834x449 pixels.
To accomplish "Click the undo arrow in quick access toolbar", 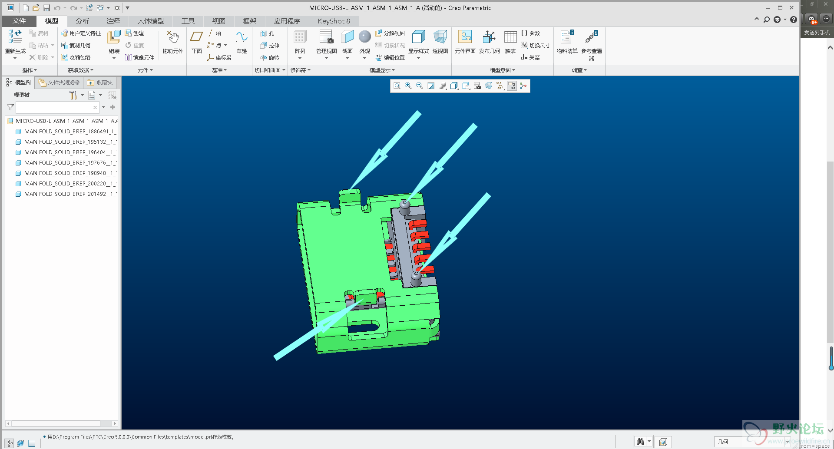I will (x=57, y=8).
